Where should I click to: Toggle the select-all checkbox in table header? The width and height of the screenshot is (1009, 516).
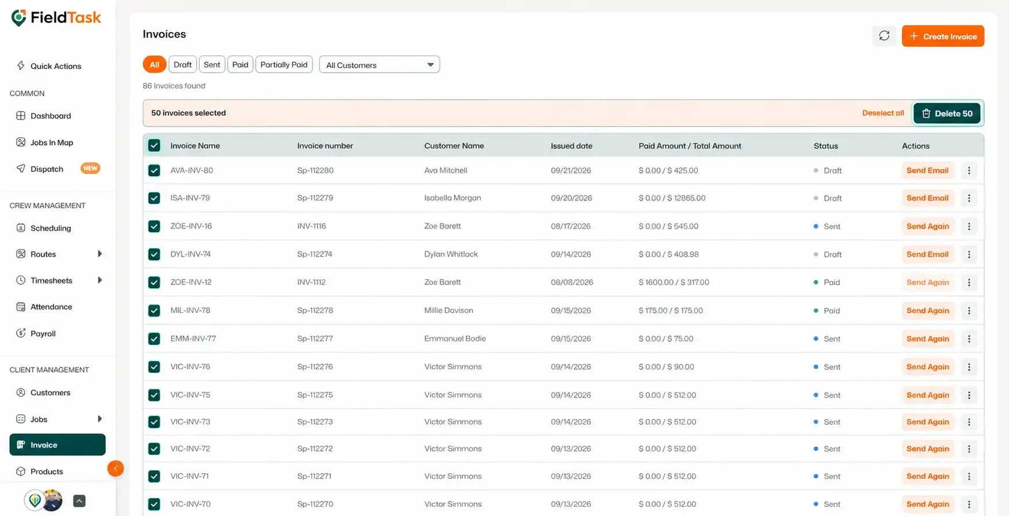154,146
